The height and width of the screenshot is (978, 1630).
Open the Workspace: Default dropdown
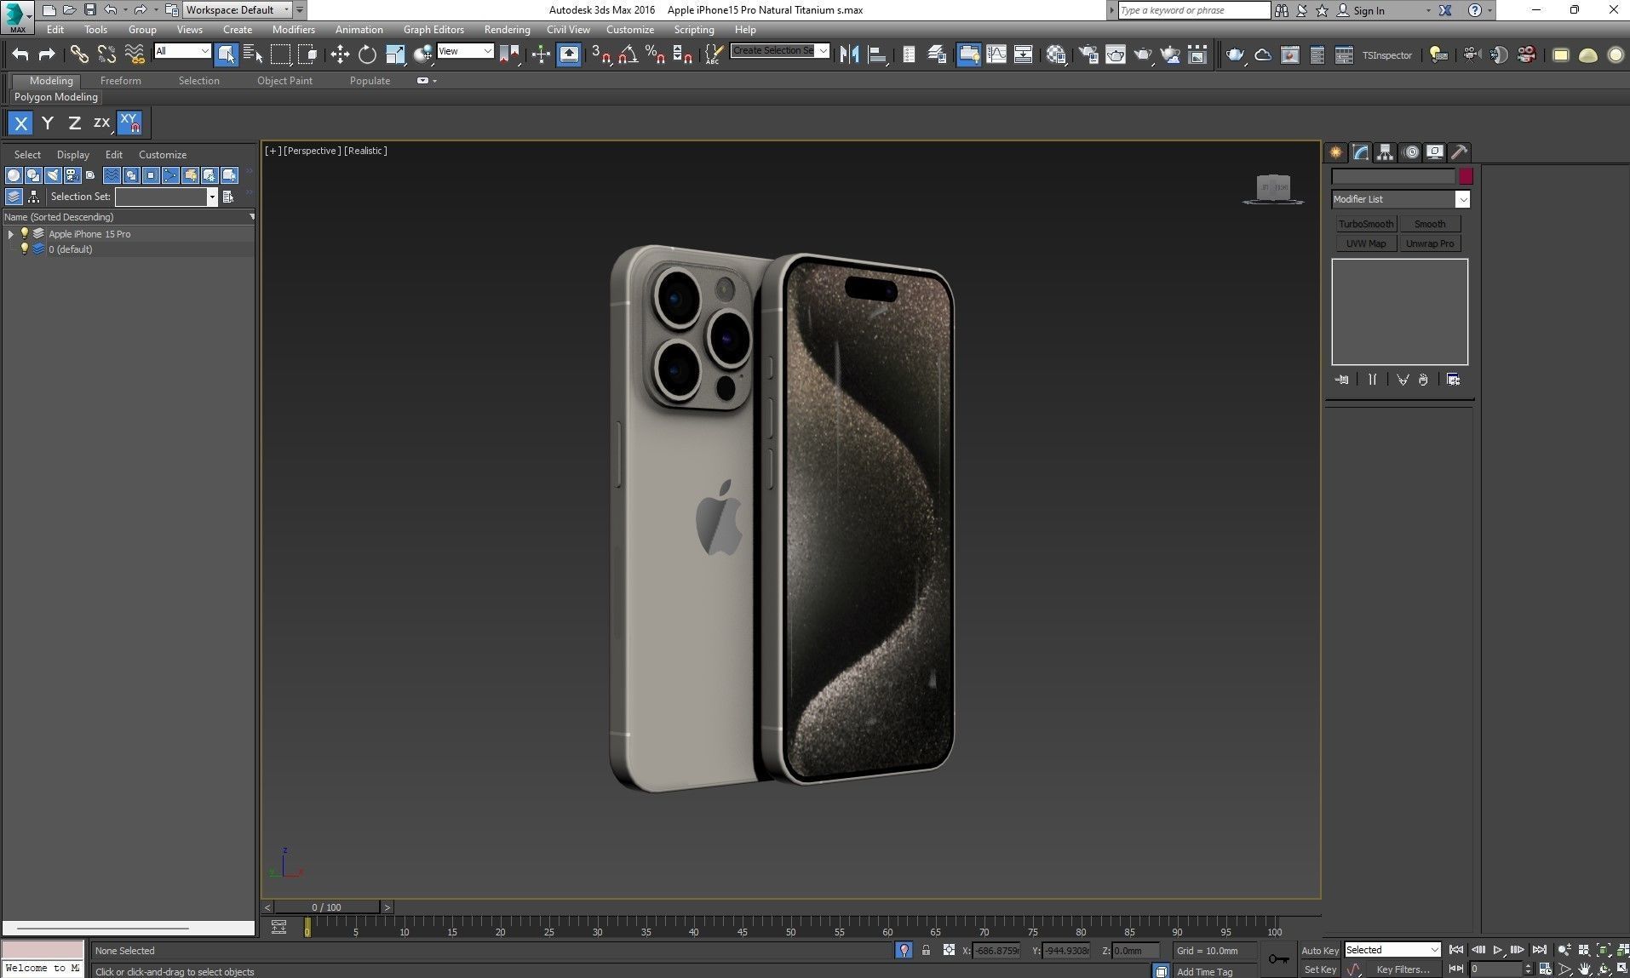(238, 10)
